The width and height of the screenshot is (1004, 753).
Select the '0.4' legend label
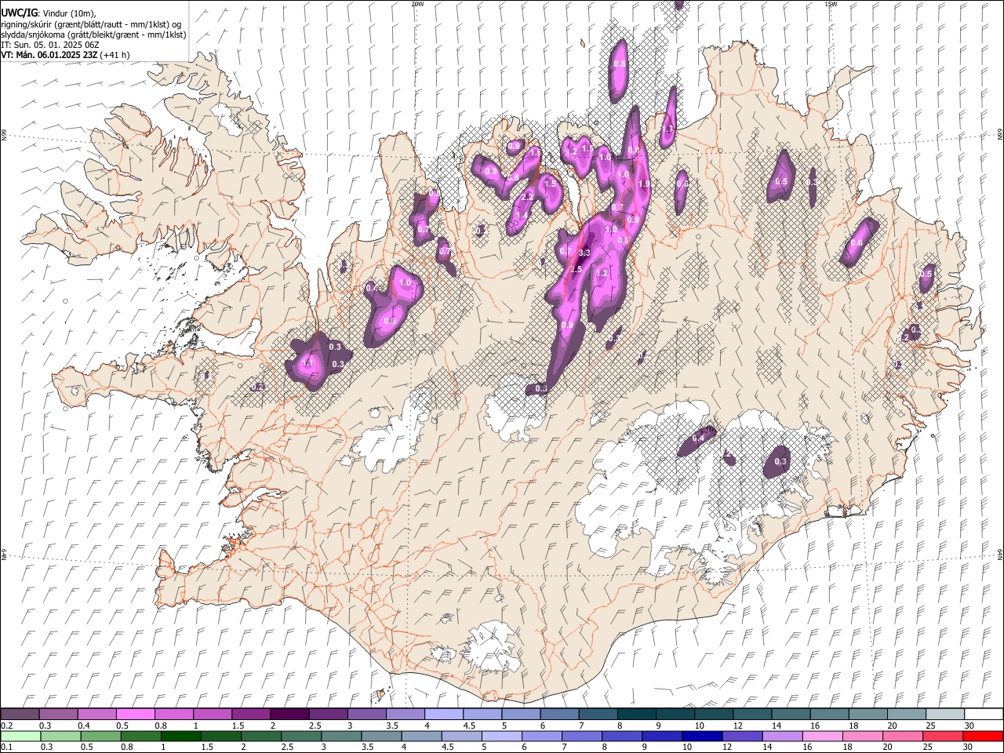tap(84, 726)
